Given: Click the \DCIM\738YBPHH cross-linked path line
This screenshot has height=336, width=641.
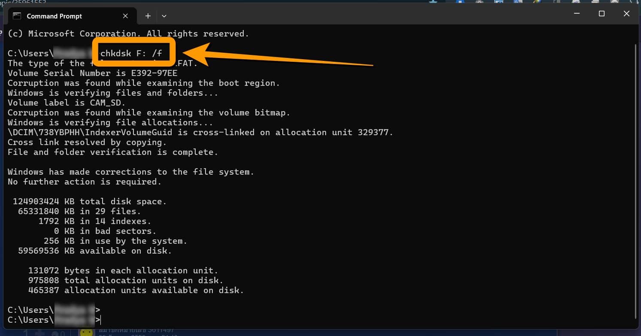Looking at the screenshot, I should point(200,132).
